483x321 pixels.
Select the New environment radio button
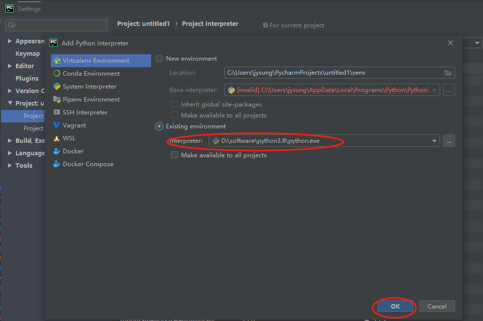(159, 58)
